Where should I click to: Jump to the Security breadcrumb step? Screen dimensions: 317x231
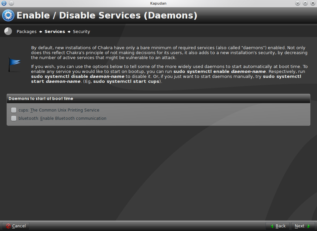pos(82,32)
